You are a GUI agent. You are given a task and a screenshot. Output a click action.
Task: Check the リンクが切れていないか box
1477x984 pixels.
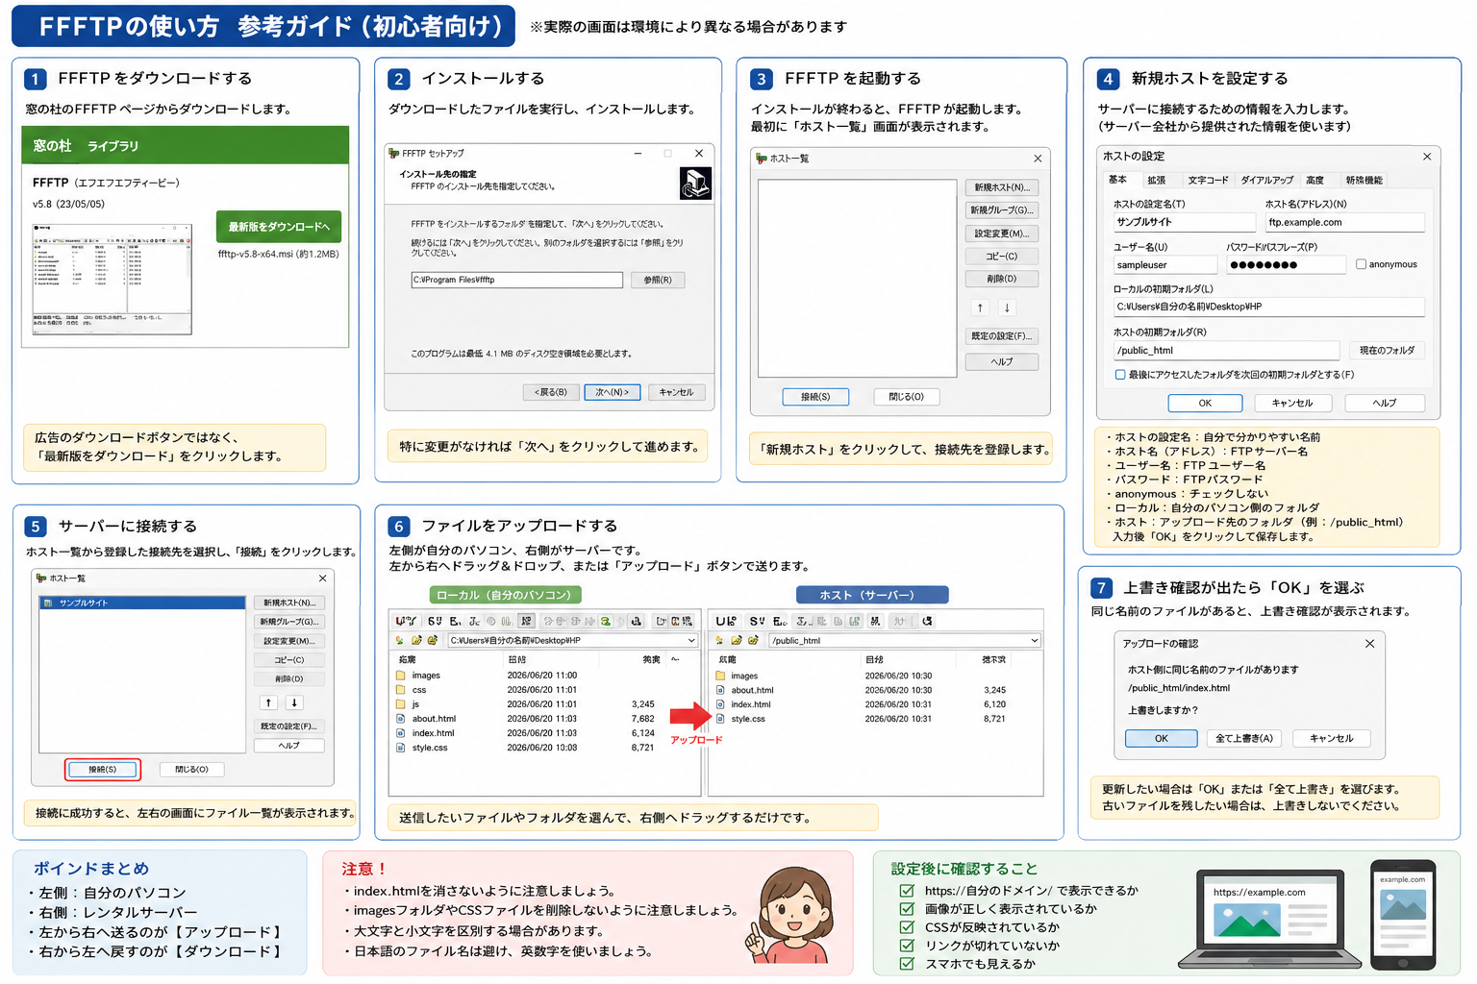tap(907, 946)
